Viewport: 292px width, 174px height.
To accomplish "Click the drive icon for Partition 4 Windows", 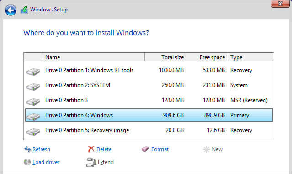I will pos(33,117).
